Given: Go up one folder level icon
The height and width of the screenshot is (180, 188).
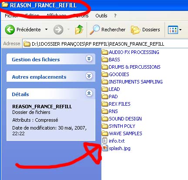Looking at the screenshot, I should 79,30.
